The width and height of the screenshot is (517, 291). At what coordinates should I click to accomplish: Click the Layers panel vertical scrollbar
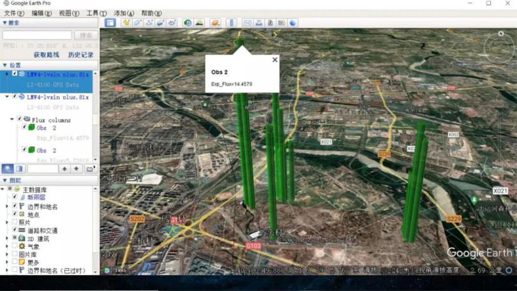[96, 230]
